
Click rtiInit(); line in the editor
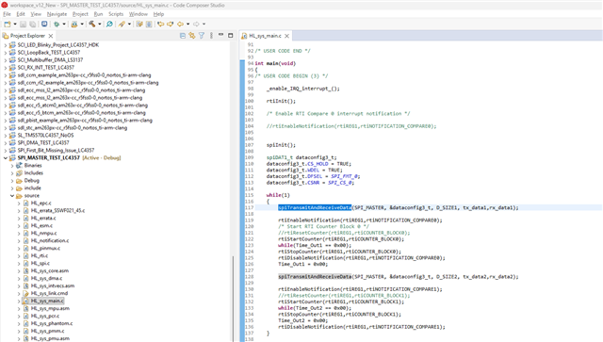(x=281, y=101)
